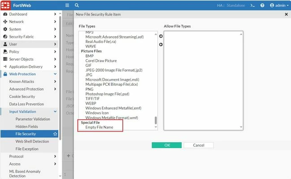Toggle the File Security favorite star
Viewport: 291px width, 179px height.
[x=55, y=134]
